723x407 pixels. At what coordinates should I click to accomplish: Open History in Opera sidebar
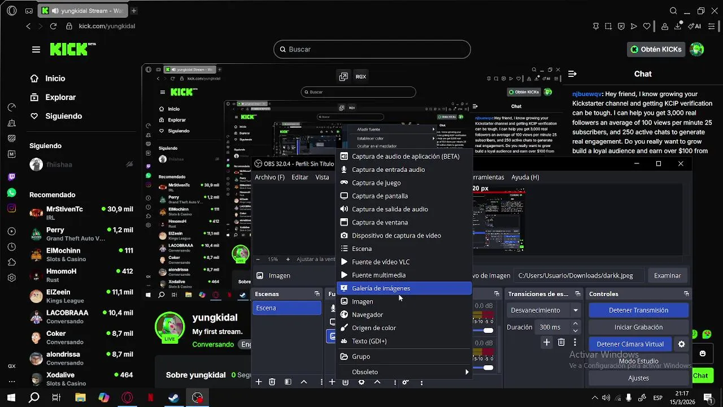(12, 247)
